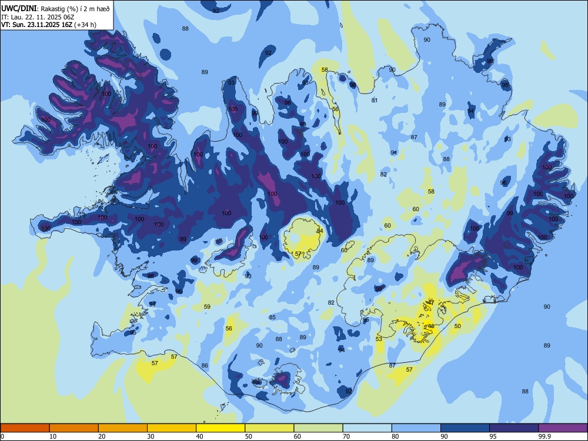The width and height of the screenshot is (588, 441).
Task: Click the 86 value on the south coast
Action: (x=205, y=366)
